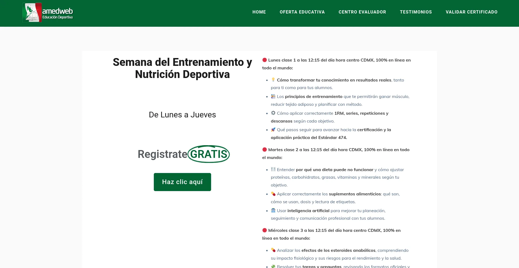Click the puzzle emoji before 'Resolver tus tareas'
This screenshot has height=268, width=519.
pyautogui.click(x=273, y=266)
